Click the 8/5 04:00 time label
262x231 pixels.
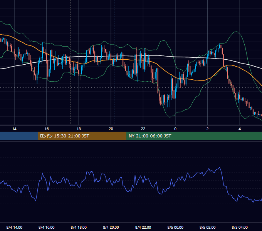pos(240,227)
